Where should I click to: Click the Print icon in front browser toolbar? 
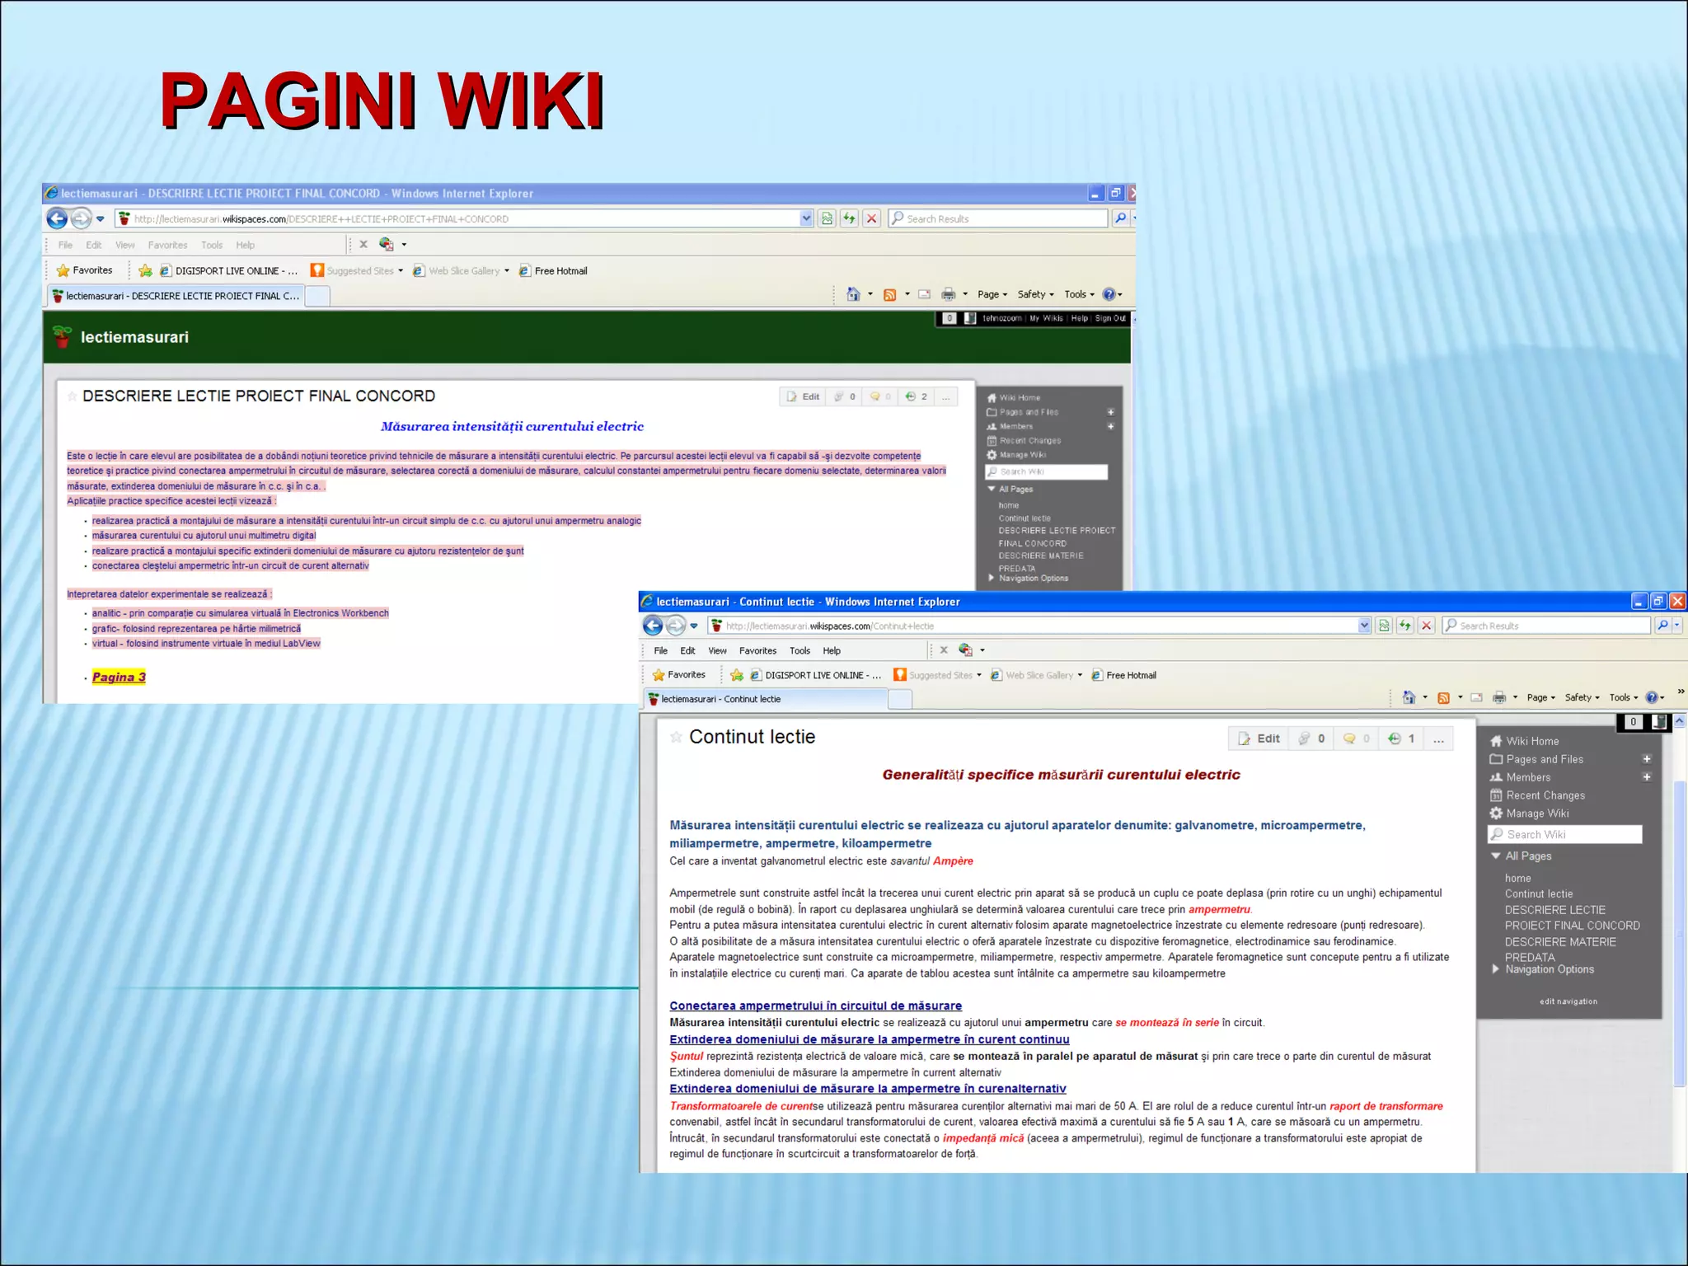tap(1499, 697)
